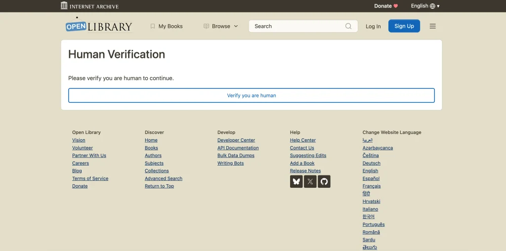Switch language to Deutsch

[372, 163]
